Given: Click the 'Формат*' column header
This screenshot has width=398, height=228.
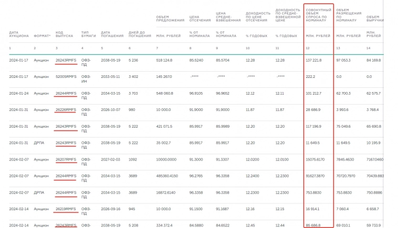Looking at the screenshot, I should 42,36.
